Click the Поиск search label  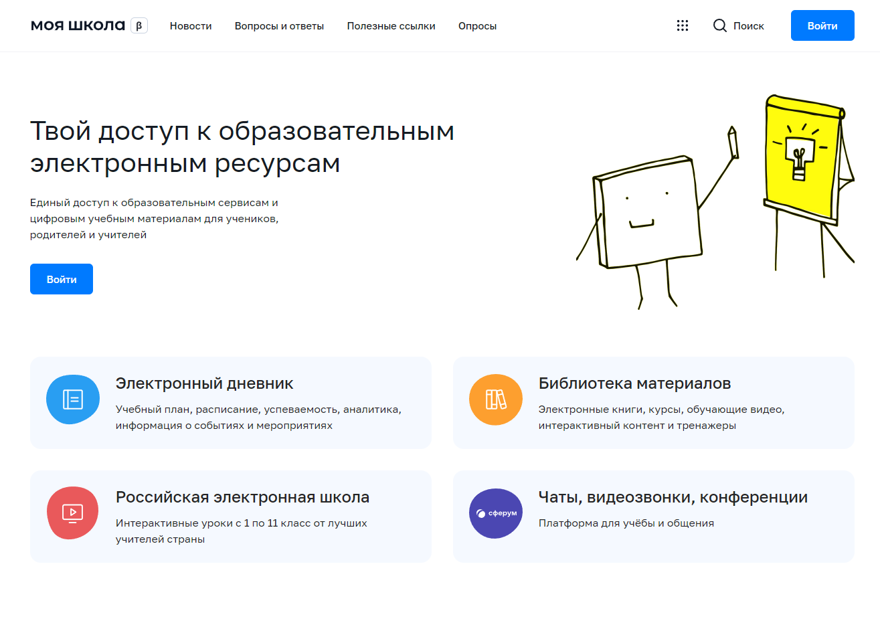750,25
